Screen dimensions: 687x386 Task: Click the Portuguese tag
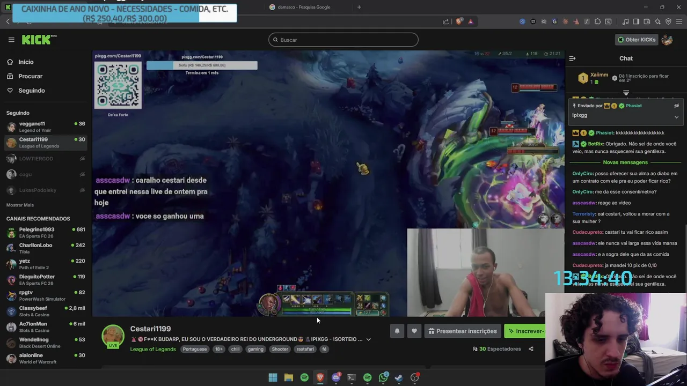pos(194,349)
